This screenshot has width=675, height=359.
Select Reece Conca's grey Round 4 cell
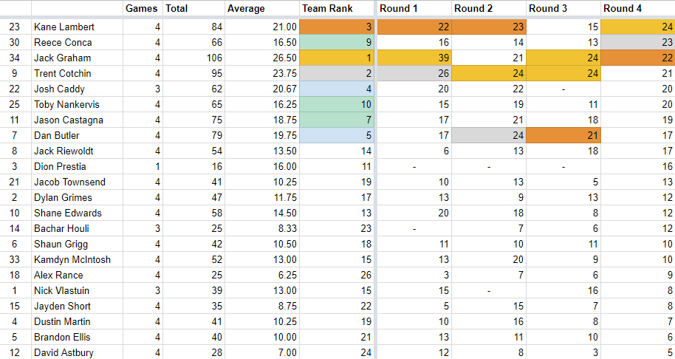(x=637, y=42)
